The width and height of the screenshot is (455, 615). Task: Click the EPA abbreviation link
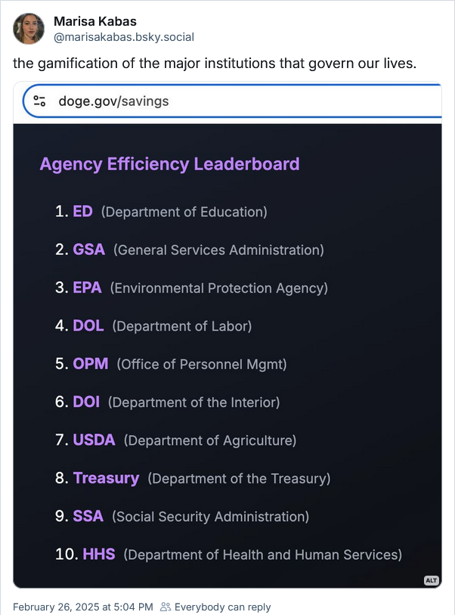click(x=86, y=288)
